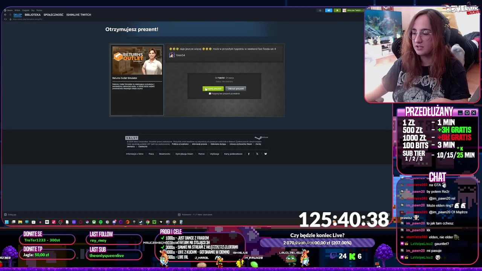Open the Gry menu
Screen dimensions: 482x271
33,11
